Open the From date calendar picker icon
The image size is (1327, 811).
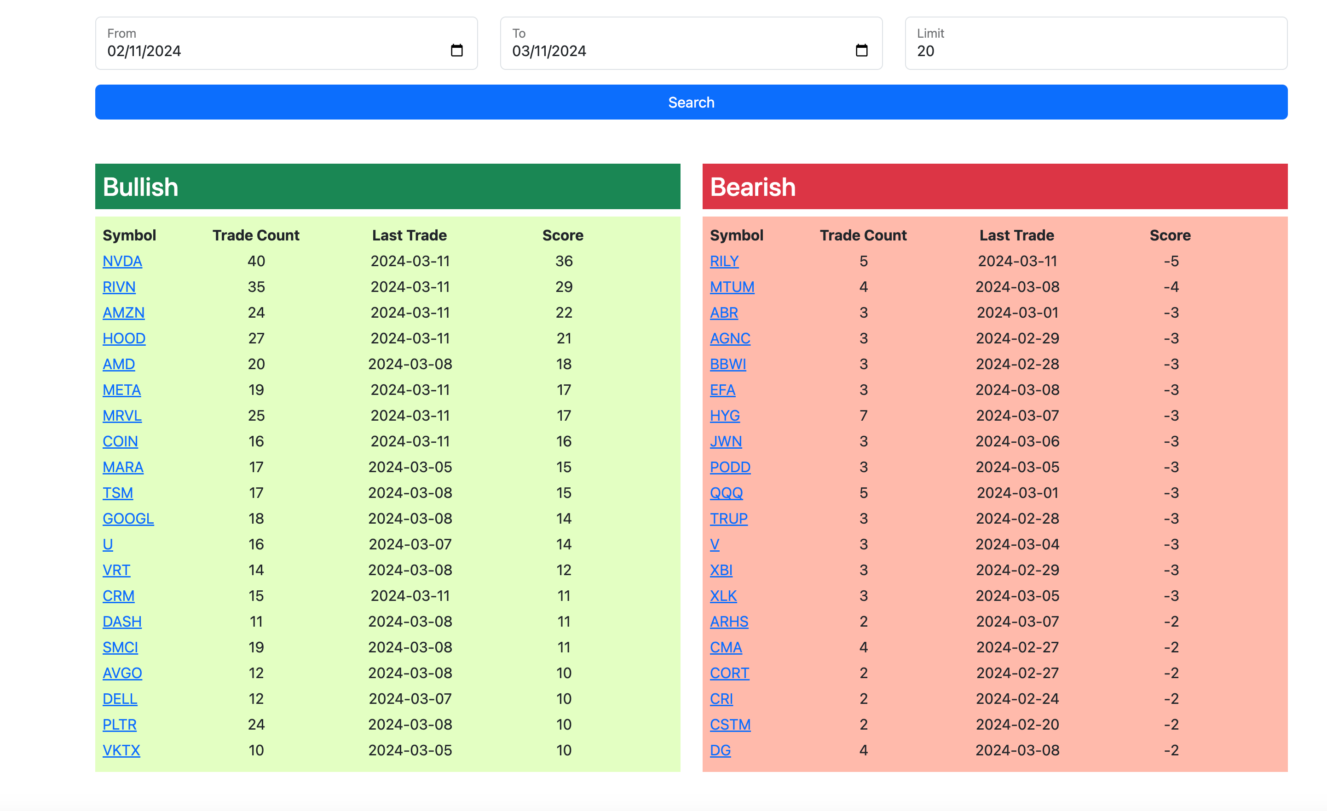tap(456, 51)
